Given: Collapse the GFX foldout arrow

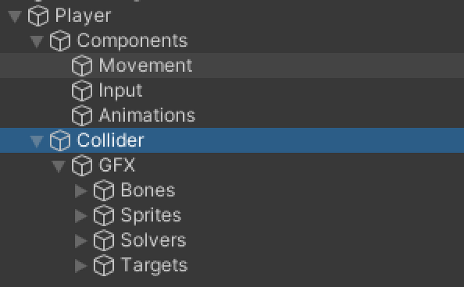Looking at the screenshot, I should click(x=59, y=165).
